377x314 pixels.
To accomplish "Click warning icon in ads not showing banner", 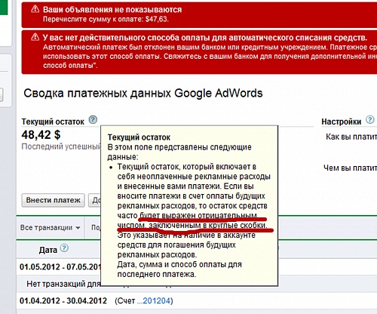I will click(35, 10).
